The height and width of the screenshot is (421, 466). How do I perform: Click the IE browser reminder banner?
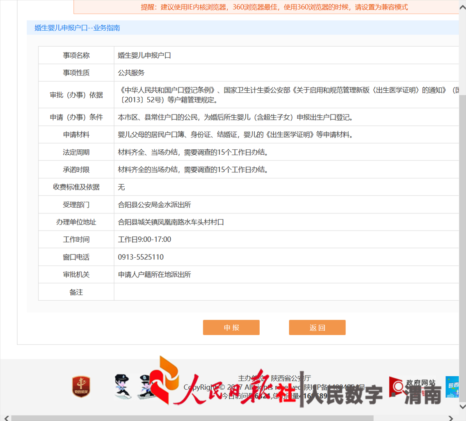coord(267,7)
